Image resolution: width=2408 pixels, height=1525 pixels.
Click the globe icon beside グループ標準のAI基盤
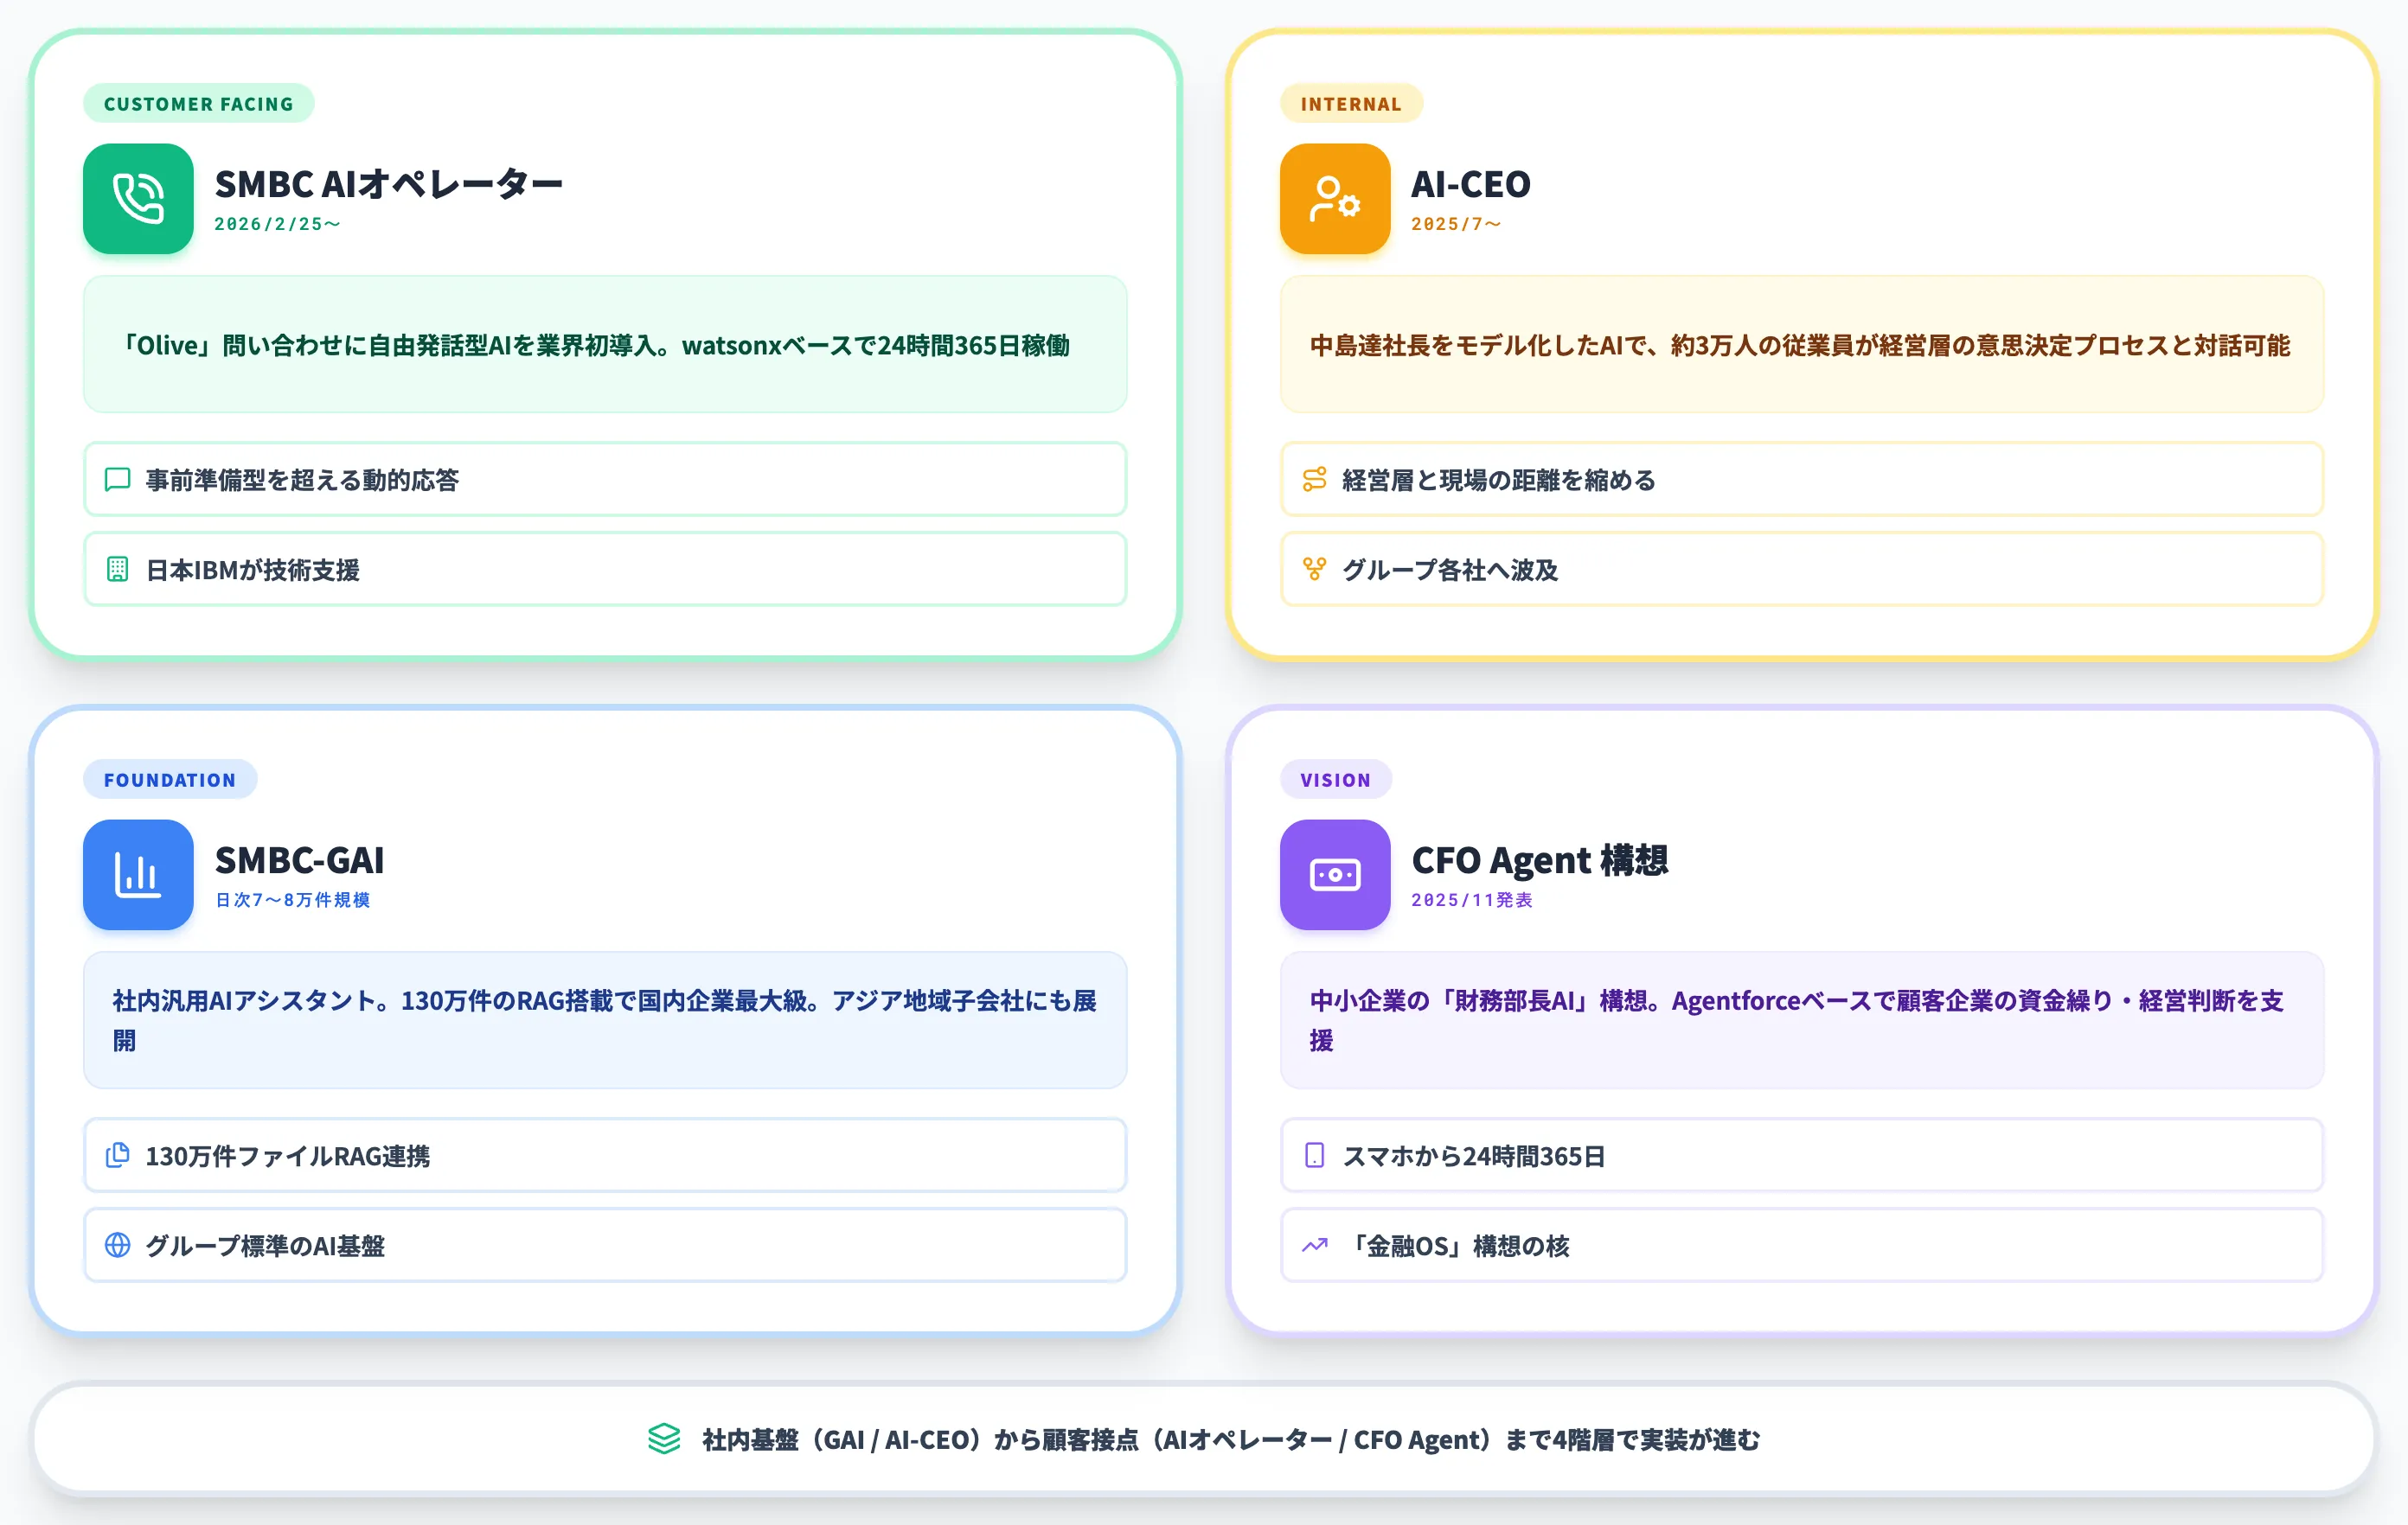118,1245
